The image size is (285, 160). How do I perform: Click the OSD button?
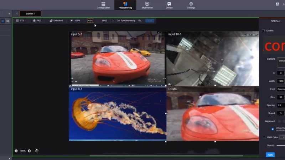[x=90, y=21]
